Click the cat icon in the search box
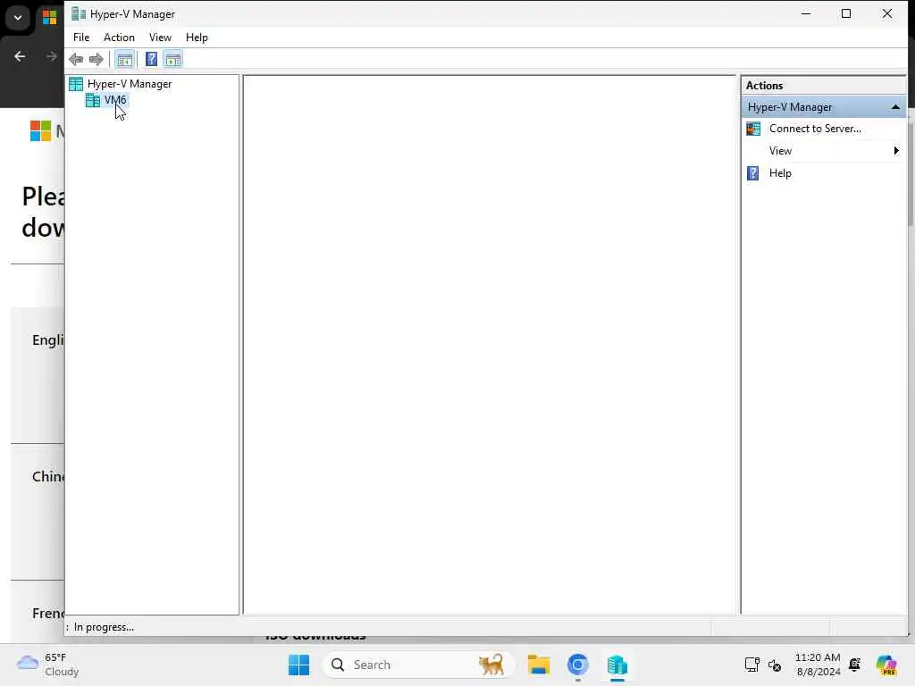Screen dimensions: 915x686 coord(491,665)
